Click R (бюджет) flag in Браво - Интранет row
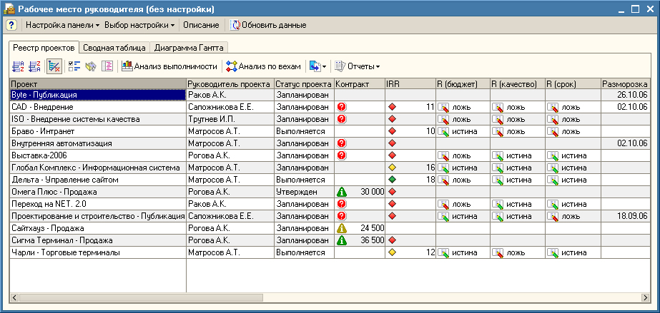The width and height of the screenshot is (660, 313). point(443,131)
